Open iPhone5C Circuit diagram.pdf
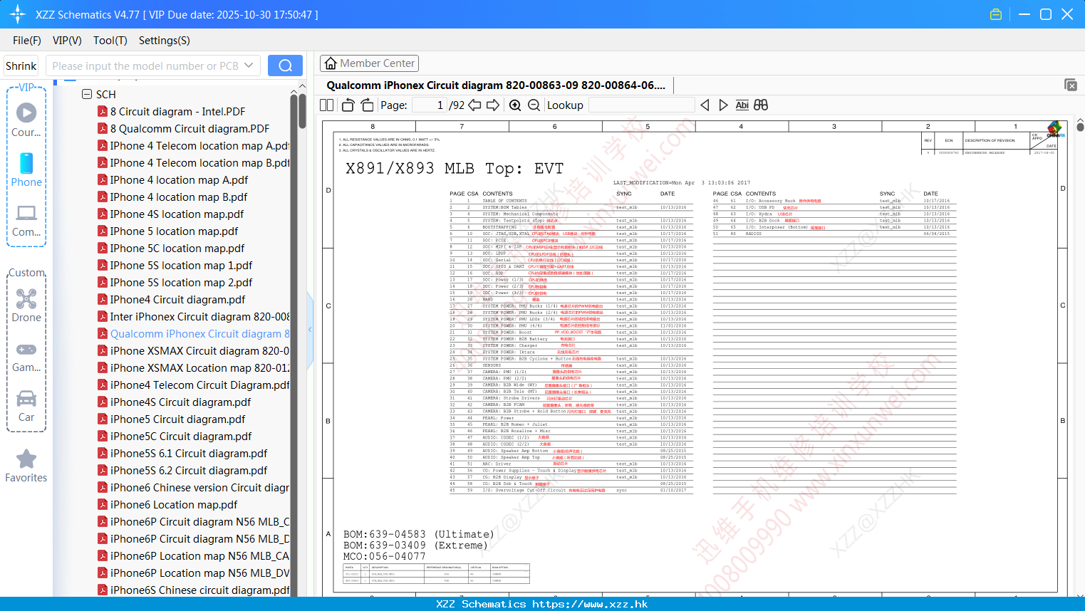This screenshot has height=611, width=1085. [x=181, y=436]
